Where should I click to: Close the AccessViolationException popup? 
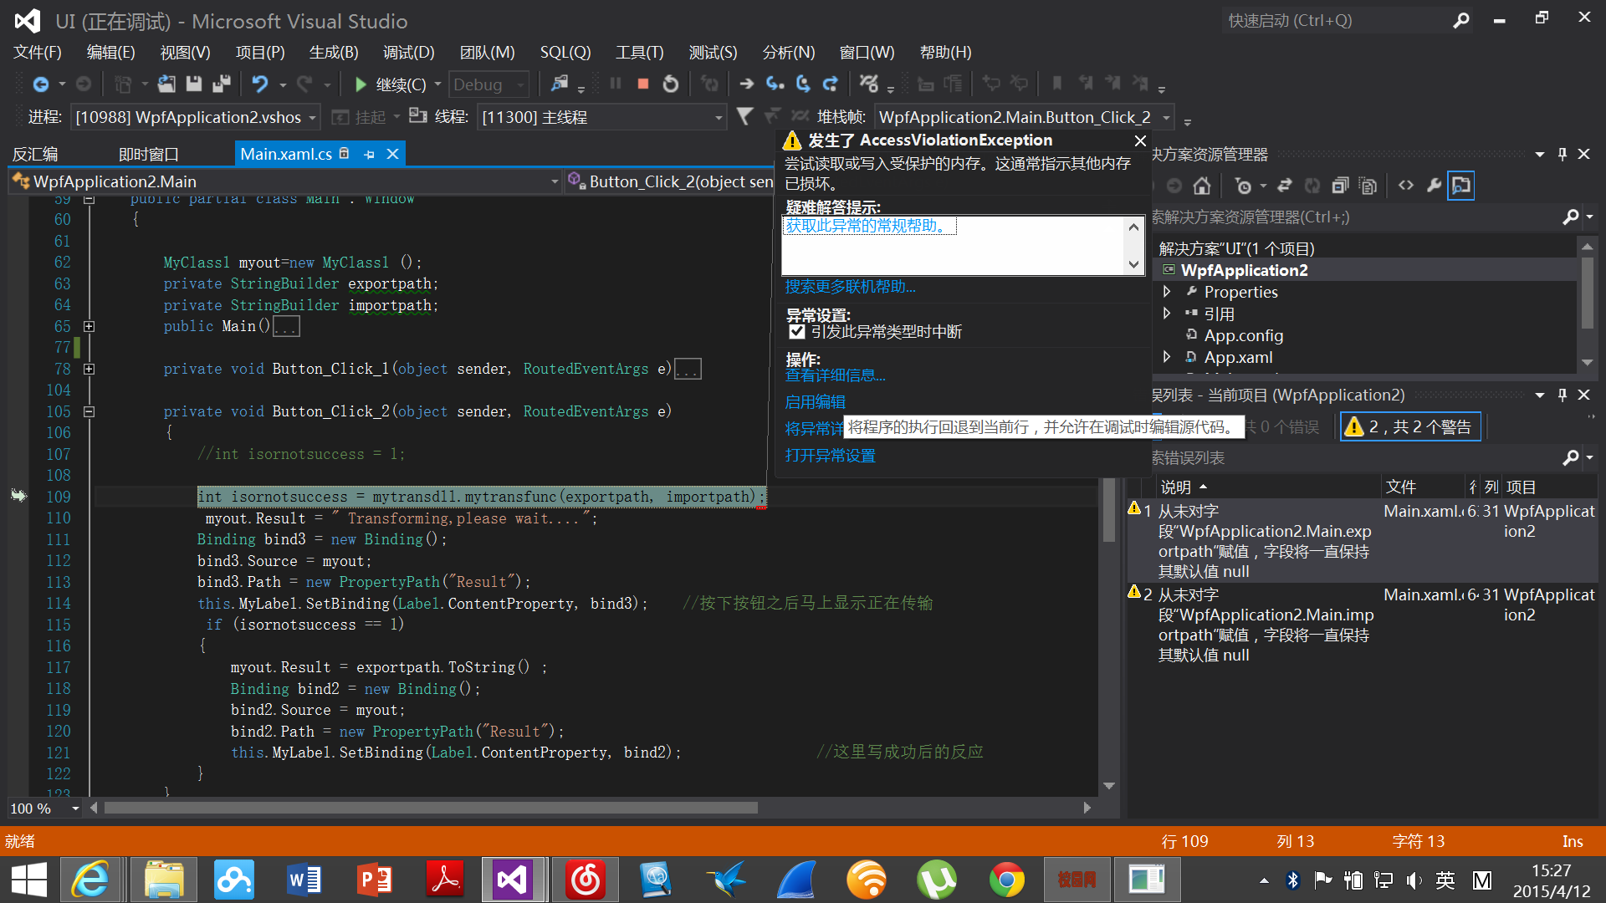1139,140
